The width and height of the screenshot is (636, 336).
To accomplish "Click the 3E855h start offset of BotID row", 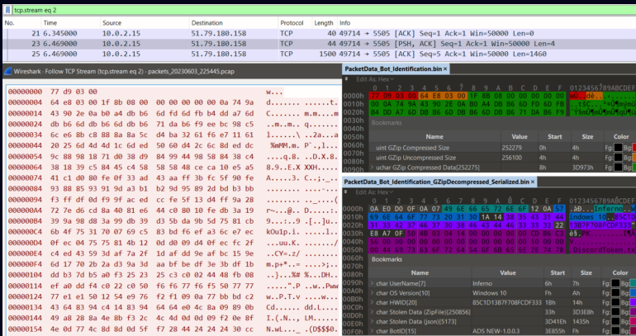I will (x=554, y=331).
